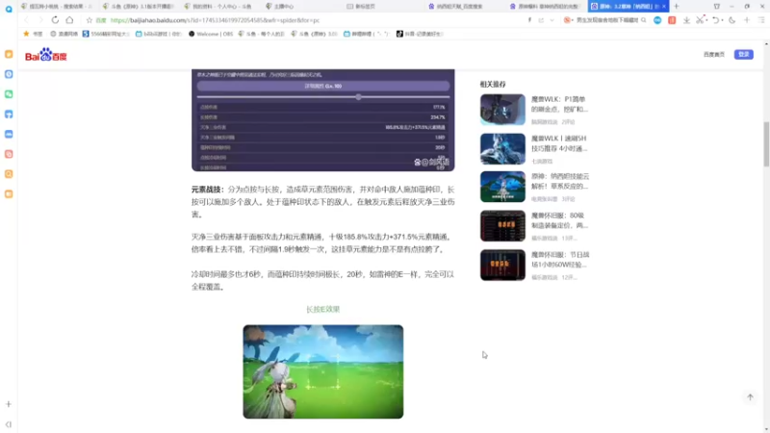Image resolution: width=770 pixels, height=433 pixels.
Task: Open the 魔兽WLK 速刷5H article title
Action: point(559,143)
